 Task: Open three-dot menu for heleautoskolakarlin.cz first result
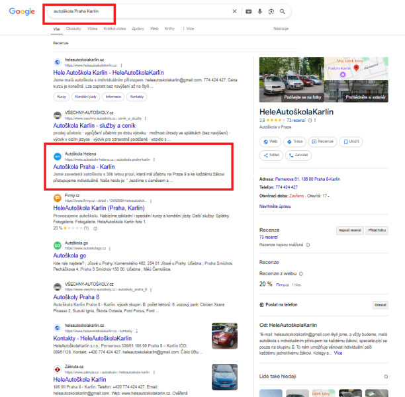121,66
